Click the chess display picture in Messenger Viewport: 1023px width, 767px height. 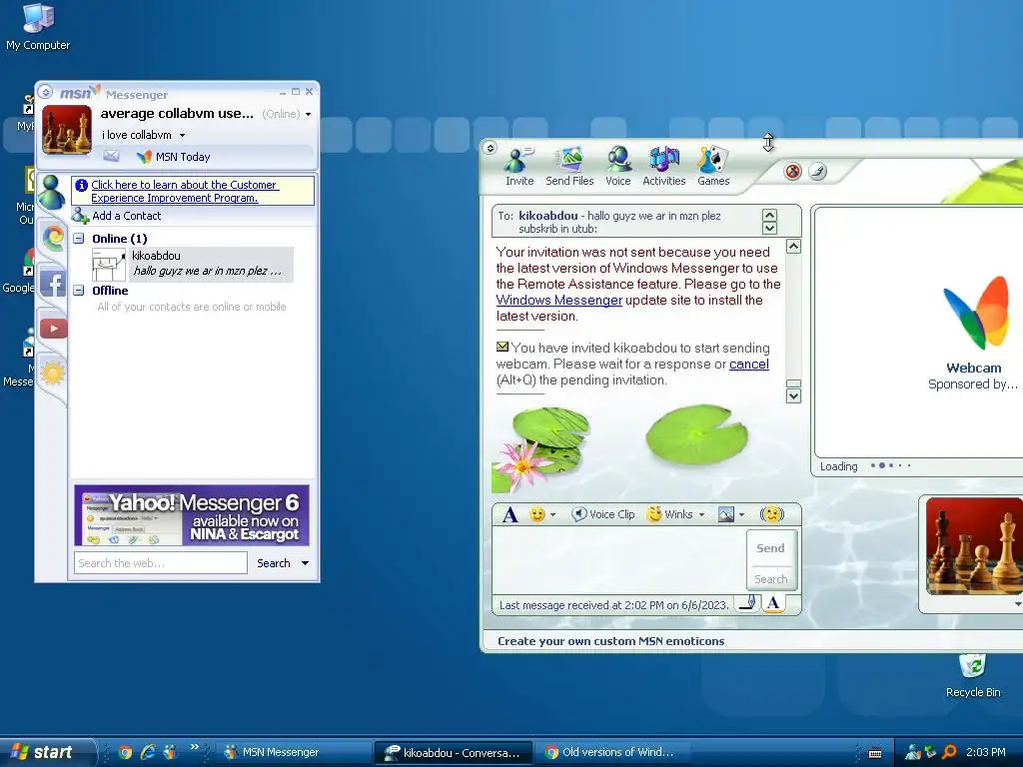tap(67, 130)
